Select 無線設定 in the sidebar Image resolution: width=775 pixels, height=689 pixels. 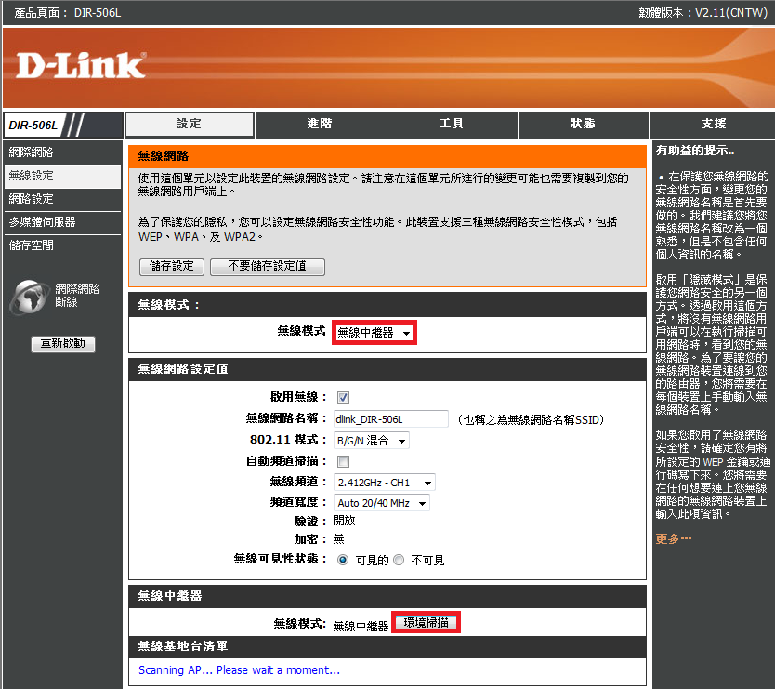click(x=62, y=176)
